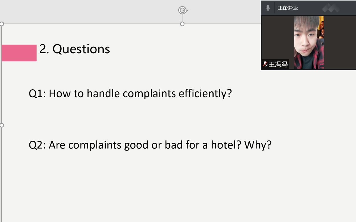Click the dark area left of the video
This screenshot has width=356, height=222.
[x=278, y=36]
